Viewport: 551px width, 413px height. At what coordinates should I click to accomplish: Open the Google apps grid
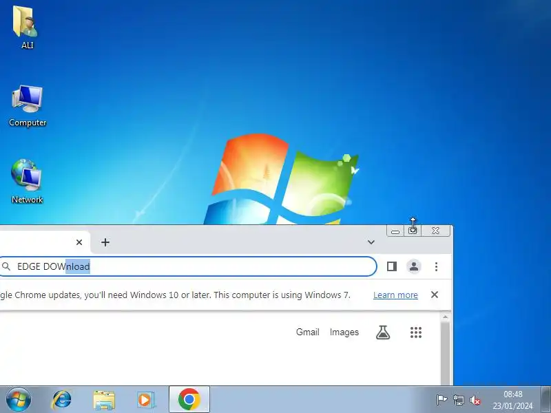point(416,332)
